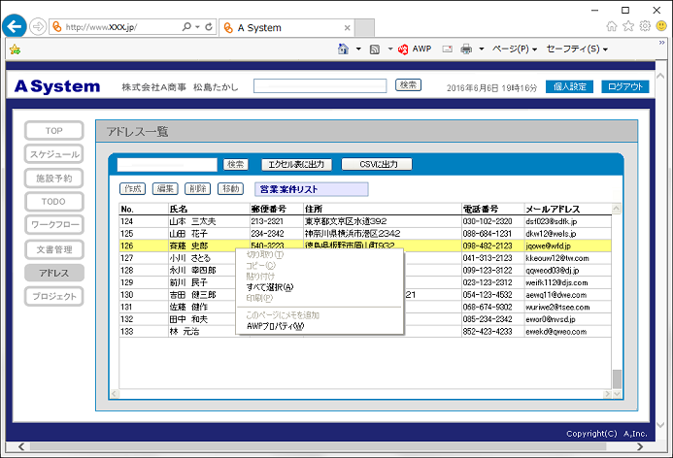Click the 作成 button

133,188
